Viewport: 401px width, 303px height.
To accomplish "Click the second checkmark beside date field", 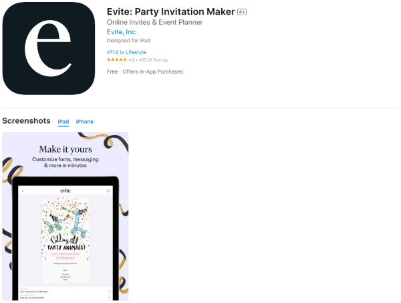I will (x=109, y=298).
